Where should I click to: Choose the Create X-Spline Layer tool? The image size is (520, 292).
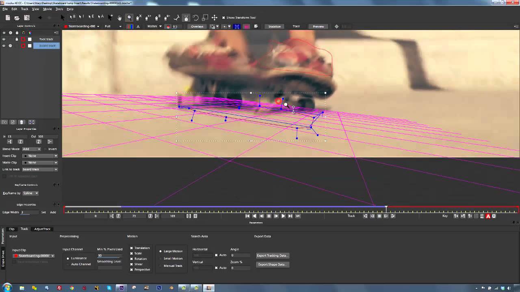click(139, 17)
